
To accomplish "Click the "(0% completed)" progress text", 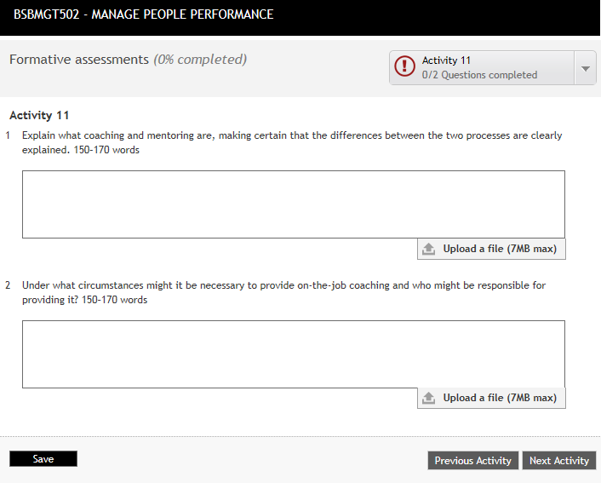I will pyautogui.click(x=200, y=60).
